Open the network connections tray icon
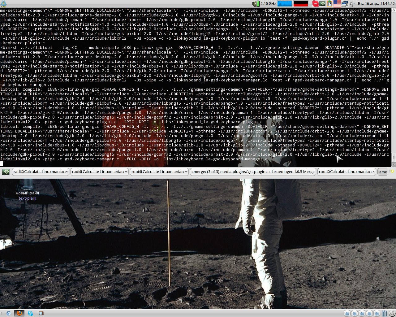This screenshot has height=317, width=396. 345,4
